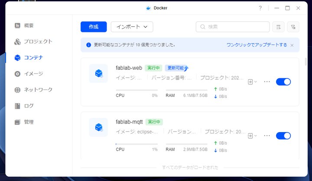
Task: Click the container list scrollbar
Action: pyautogui.click(x=306, y=61)
